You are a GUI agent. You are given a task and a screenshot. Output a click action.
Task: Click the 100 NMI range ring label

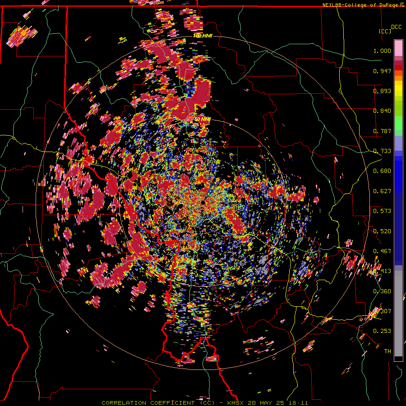[x=203, y=36]
